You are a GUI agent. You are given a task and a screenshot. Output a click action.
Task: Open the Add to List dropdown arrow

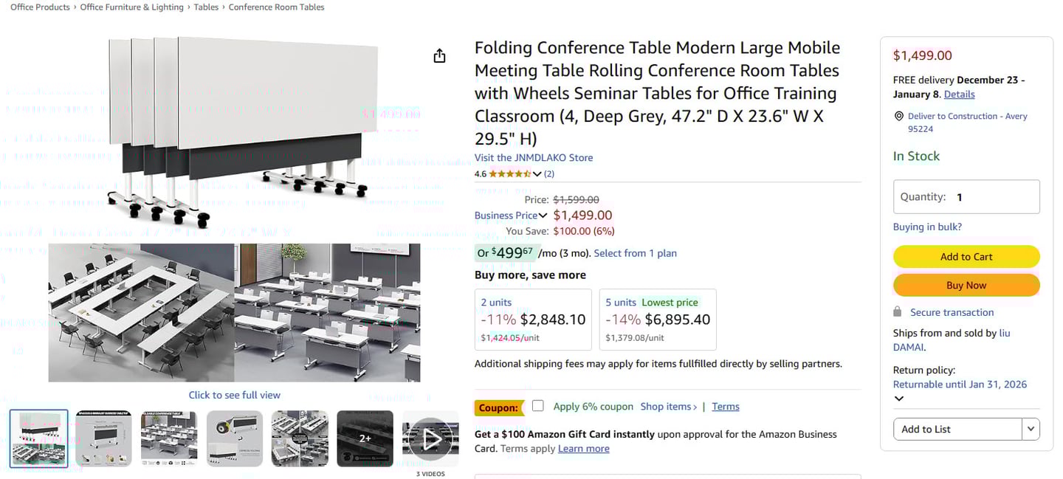coord(1031,429)
